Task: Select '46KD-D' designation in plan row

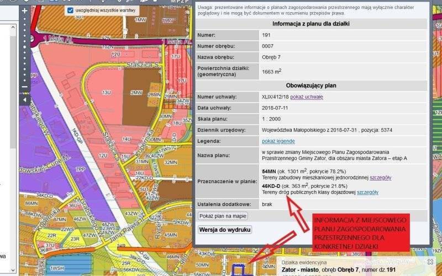Action: click(271, 186)
